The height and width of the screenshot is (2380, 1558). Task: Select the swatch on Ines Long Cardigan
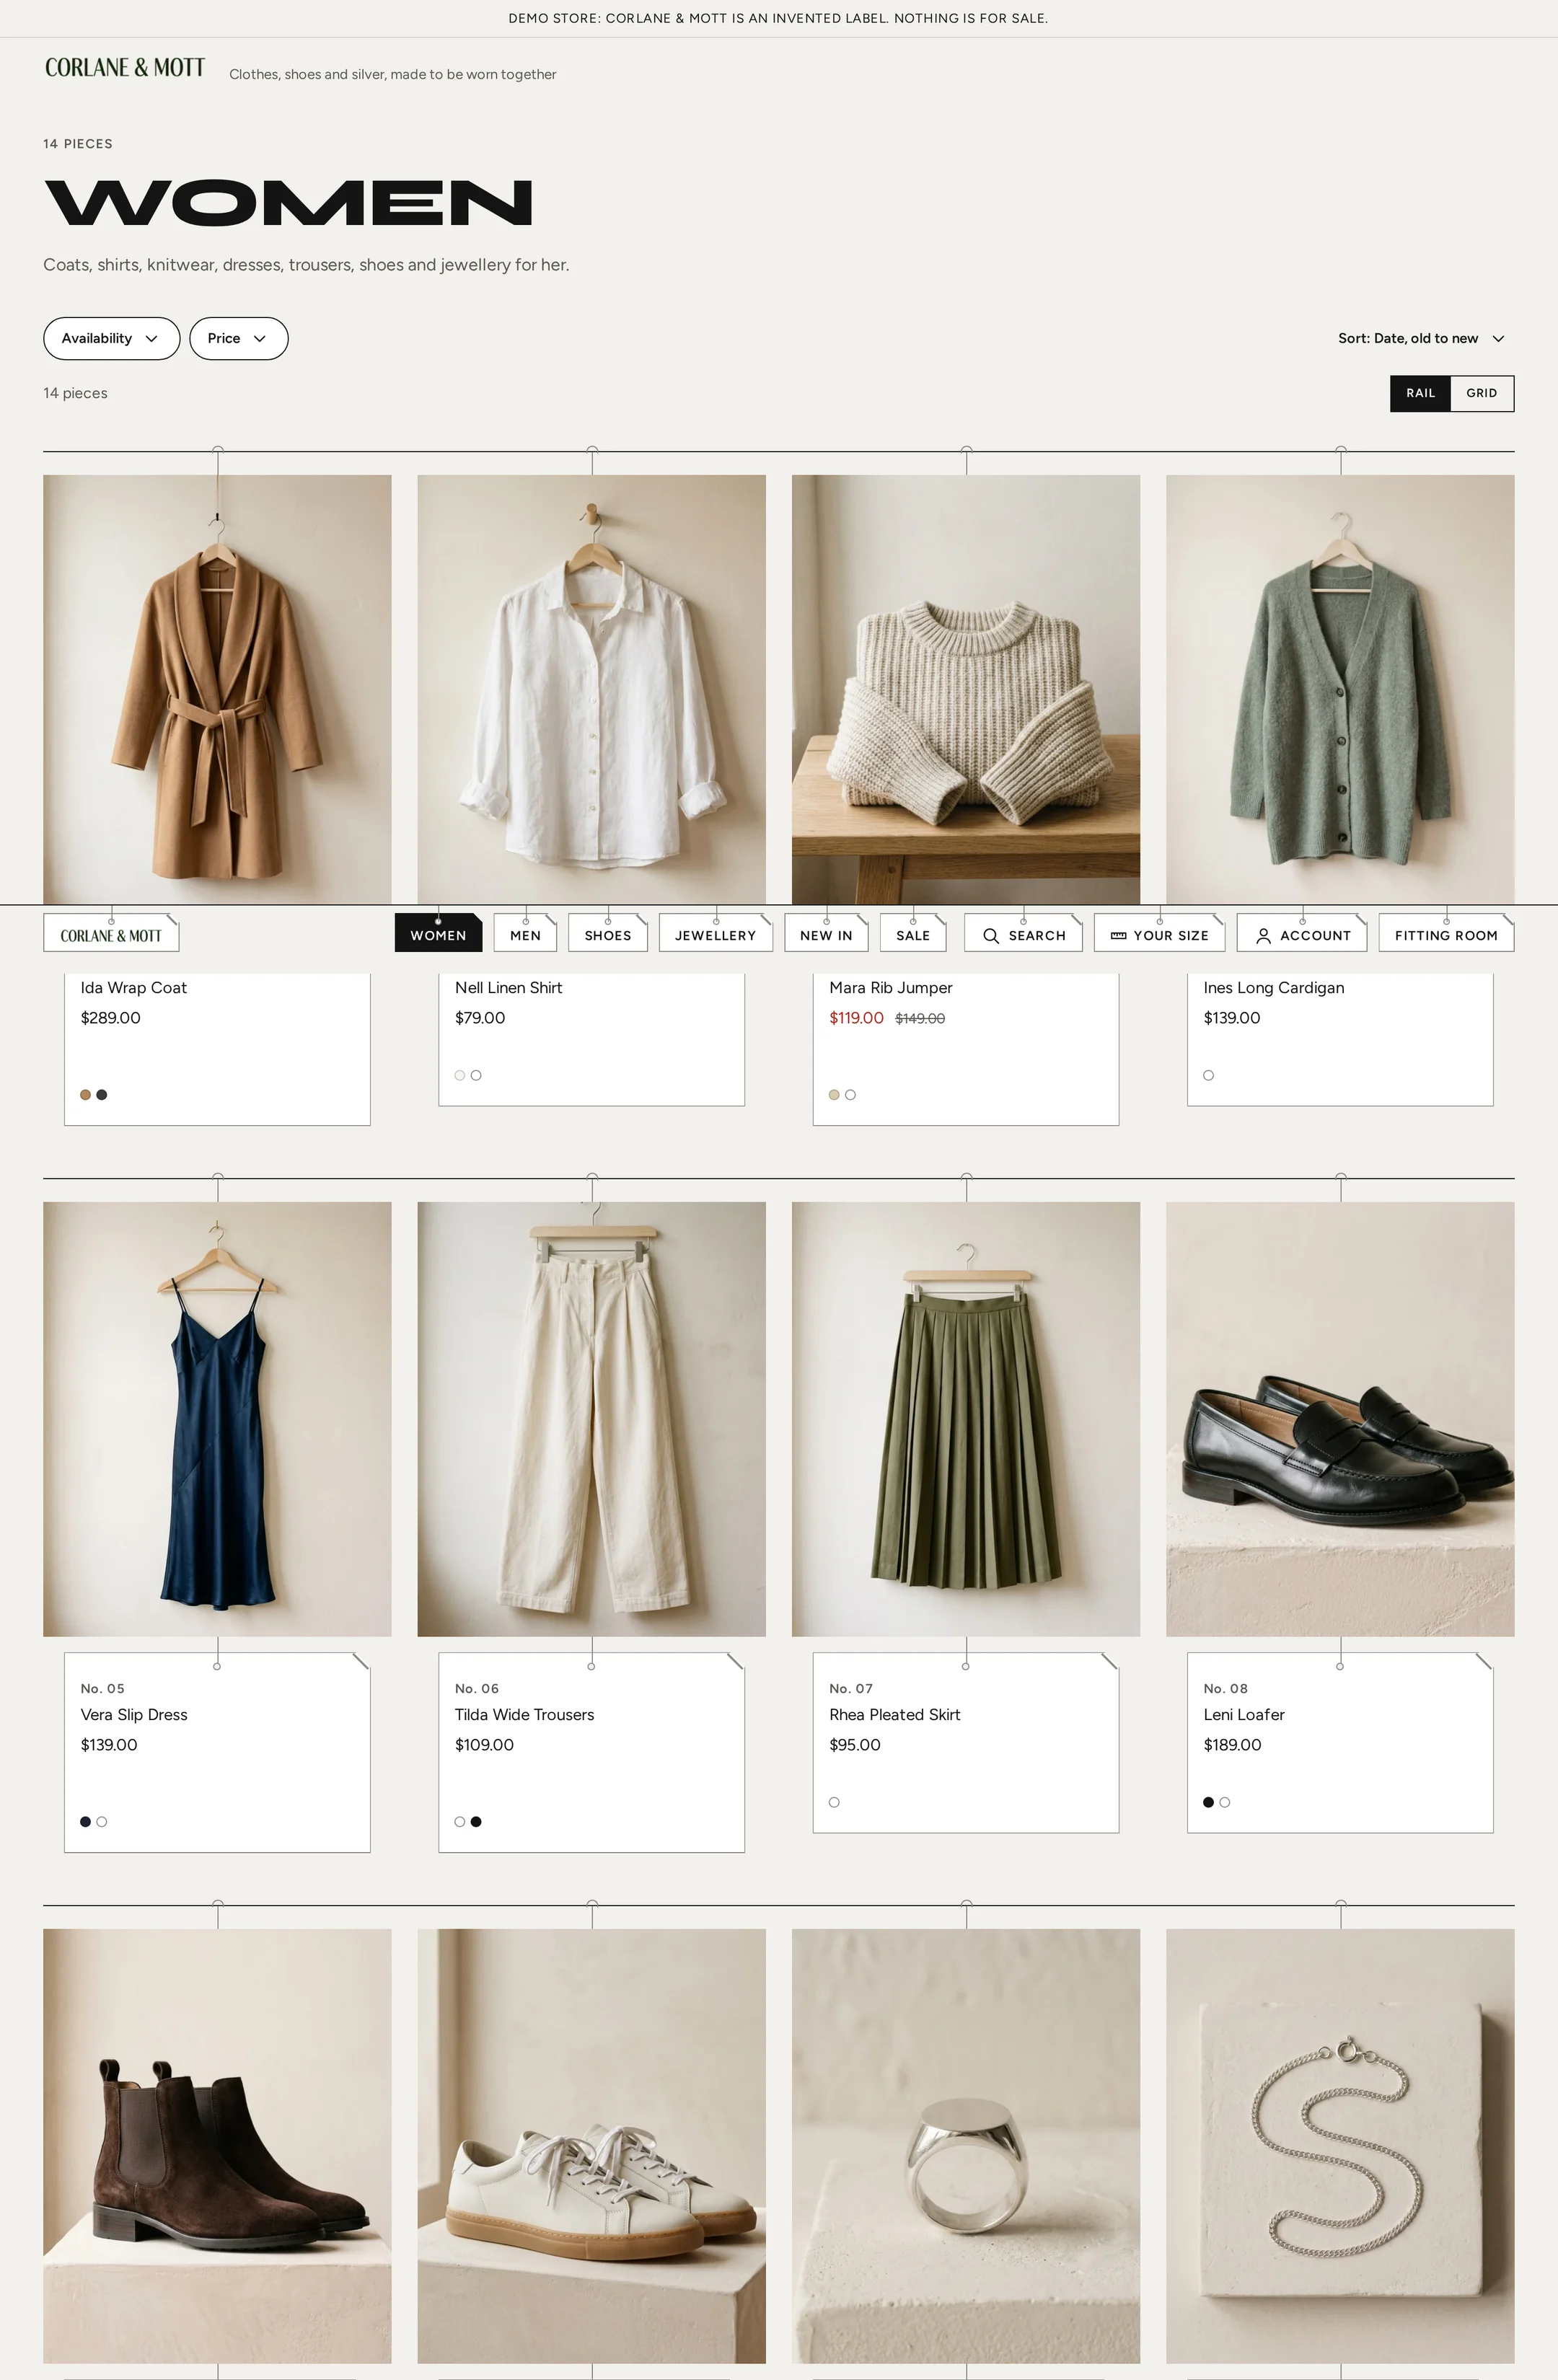pos(1209,1076)
